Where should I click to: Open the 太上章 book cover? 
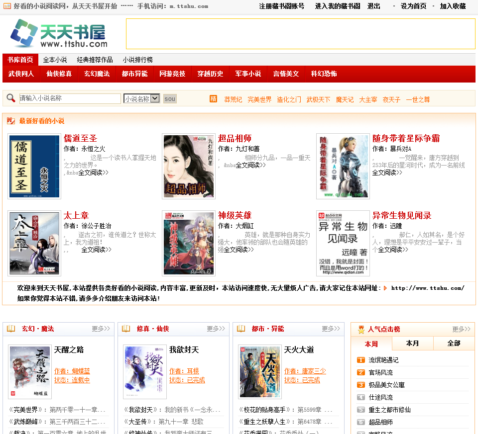[x=34, y=243]
